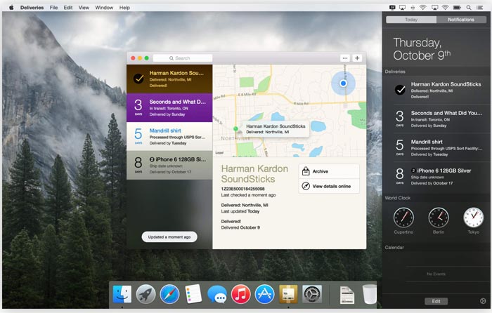Click the checkmark icon on Harman Kardon row
The image size is (492, 313).
point(138,79)
